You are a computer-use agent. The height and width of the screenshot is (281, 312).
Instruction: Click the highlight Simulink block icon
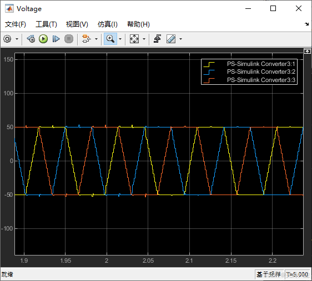tap(87, 39)
